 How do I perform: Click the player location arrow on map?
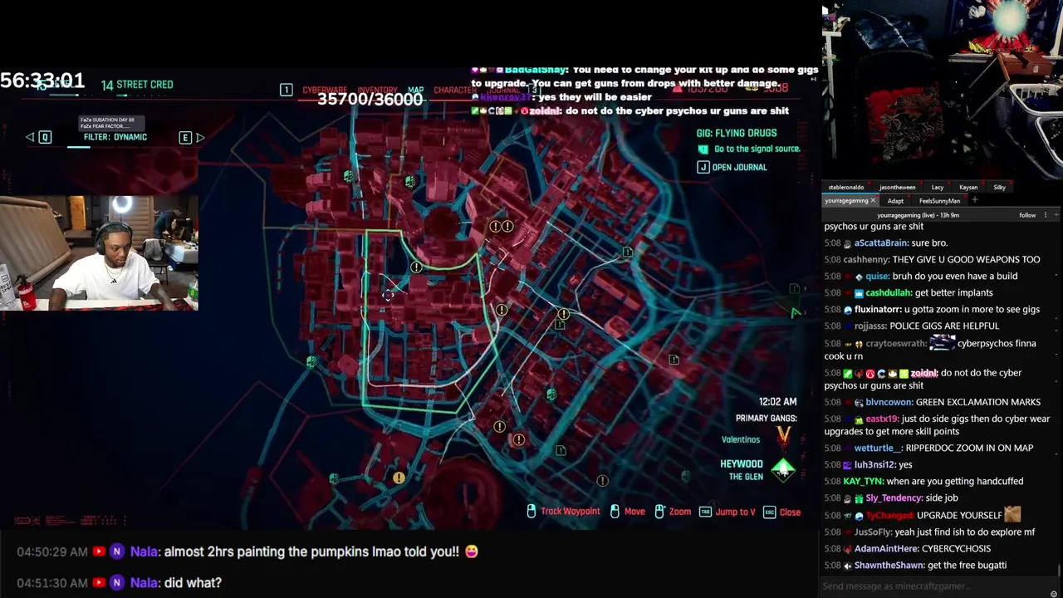(x=796, y=312)
